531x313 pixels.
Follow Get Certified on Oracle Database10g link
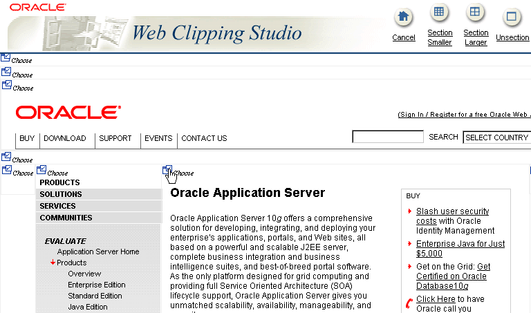point(453,276)
